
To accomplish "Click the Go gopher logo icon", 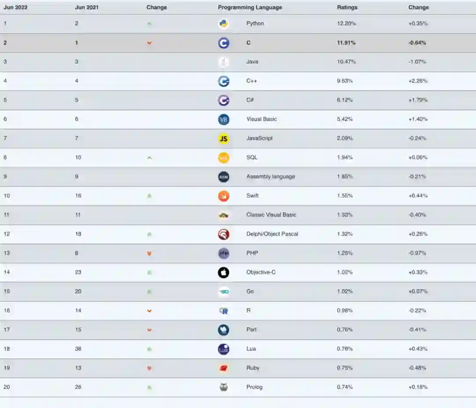I will coord(223,292).
